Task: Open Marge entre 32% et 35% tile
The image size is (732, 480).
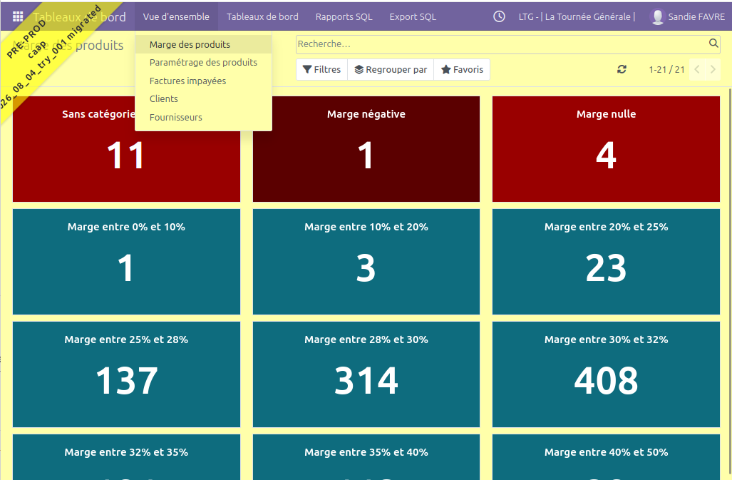Action: 126,457
